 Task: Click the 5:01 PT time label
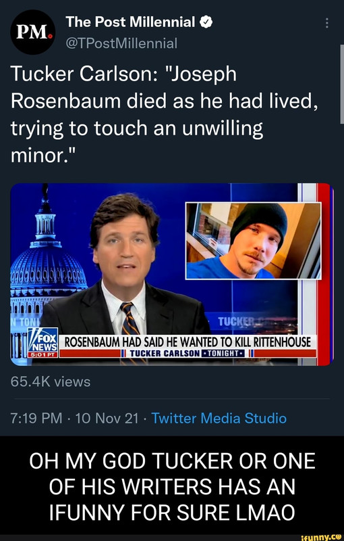pyautogui.click(x=42, y=354)
